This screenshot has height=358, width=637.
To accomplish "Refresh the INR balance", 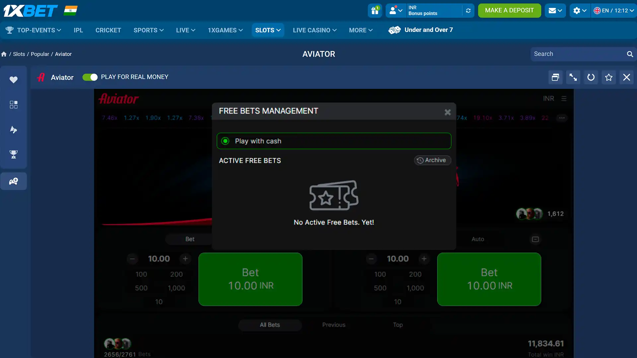I will pyautogui.click(x=468, y=11).
